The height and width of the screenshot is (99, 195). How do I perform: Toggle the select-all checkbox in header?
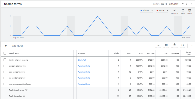pyautogui.click(x=5, y=53)
